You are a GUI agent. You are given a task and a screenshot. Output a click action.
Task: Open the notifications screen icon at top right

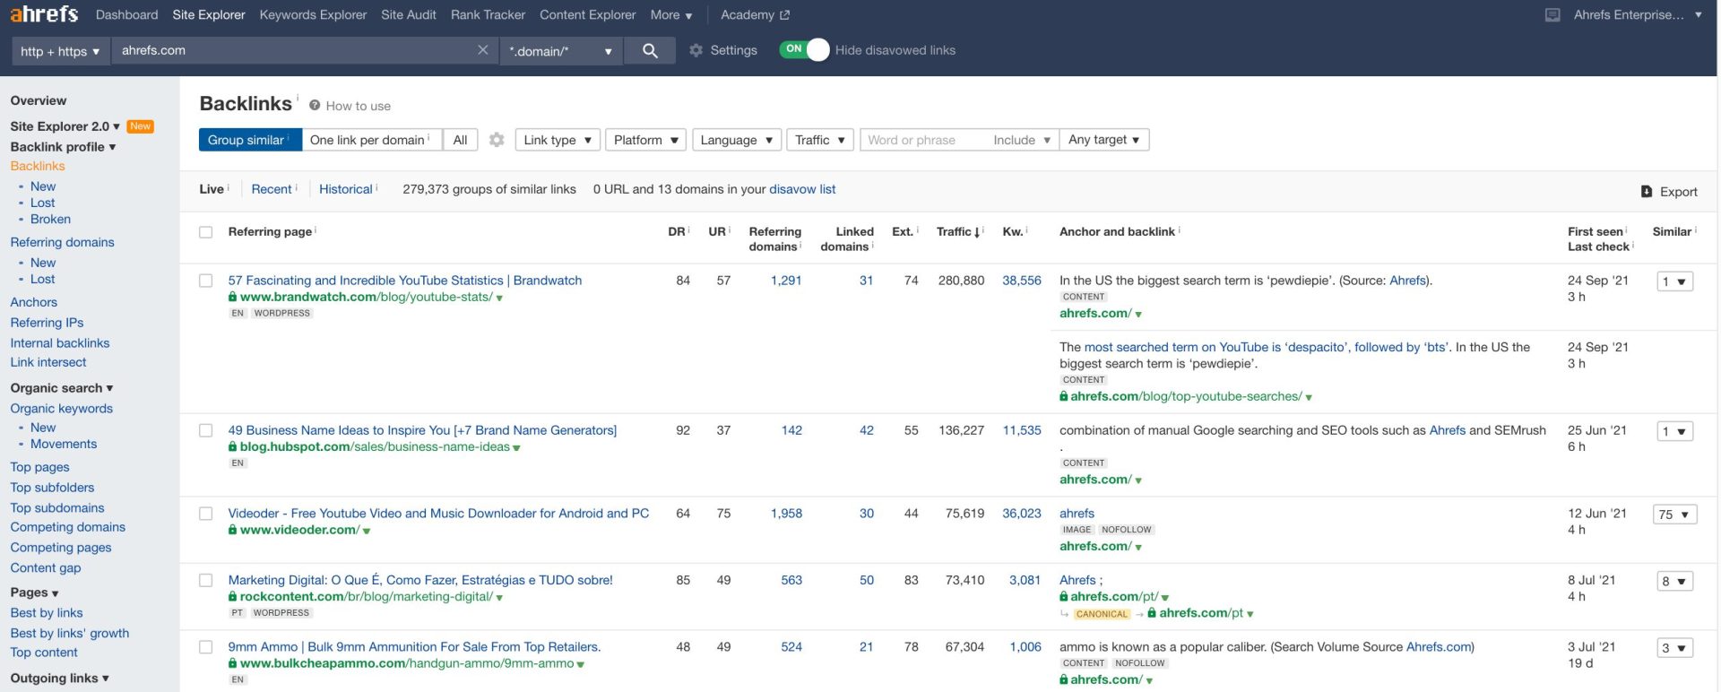[1552, 15]
